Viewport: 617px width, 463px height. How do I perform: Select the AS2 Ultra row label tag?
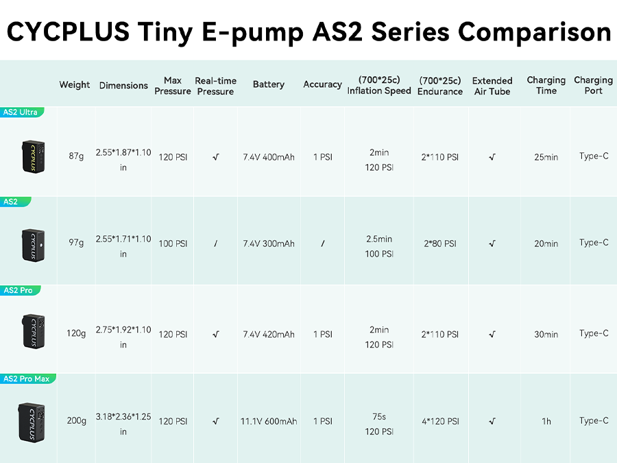pos(21,112)
